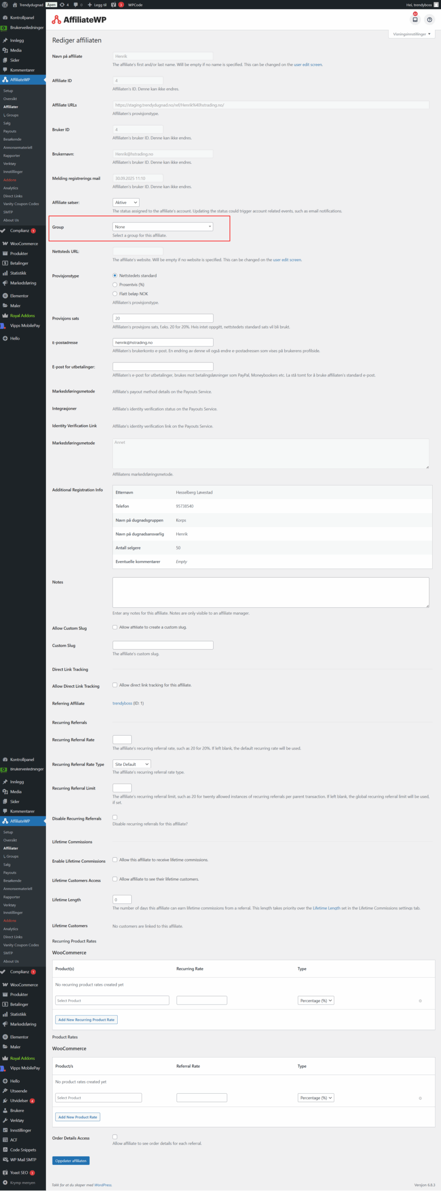
Task: Remove the recurring product rate row icon
Action: tap(420, 1001)
